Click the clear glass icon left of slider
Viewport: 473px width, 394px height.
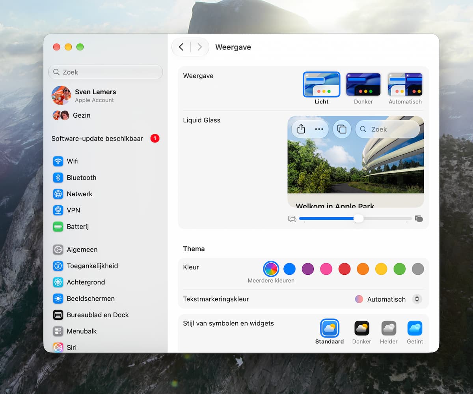coord(292,219)
